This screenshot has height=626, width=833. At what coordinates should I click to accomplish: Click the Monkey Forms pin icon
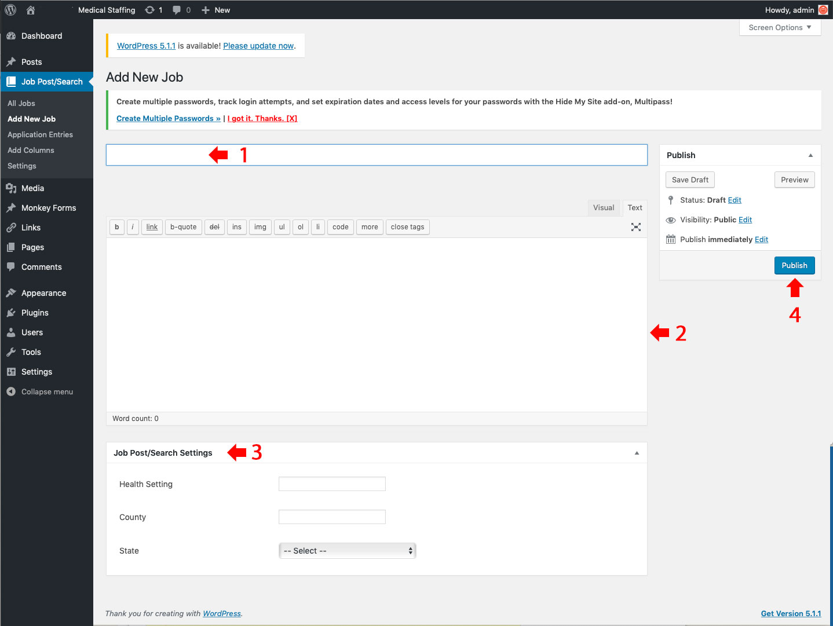(11, 208)
